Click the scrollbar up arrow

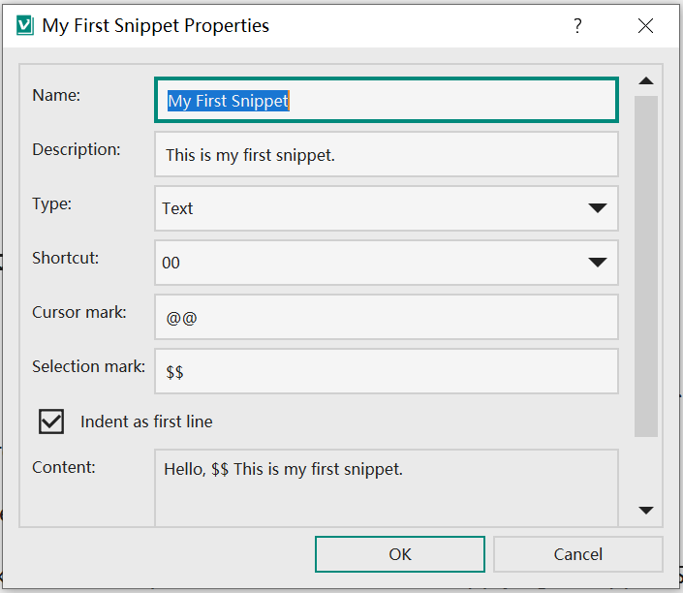646,80
